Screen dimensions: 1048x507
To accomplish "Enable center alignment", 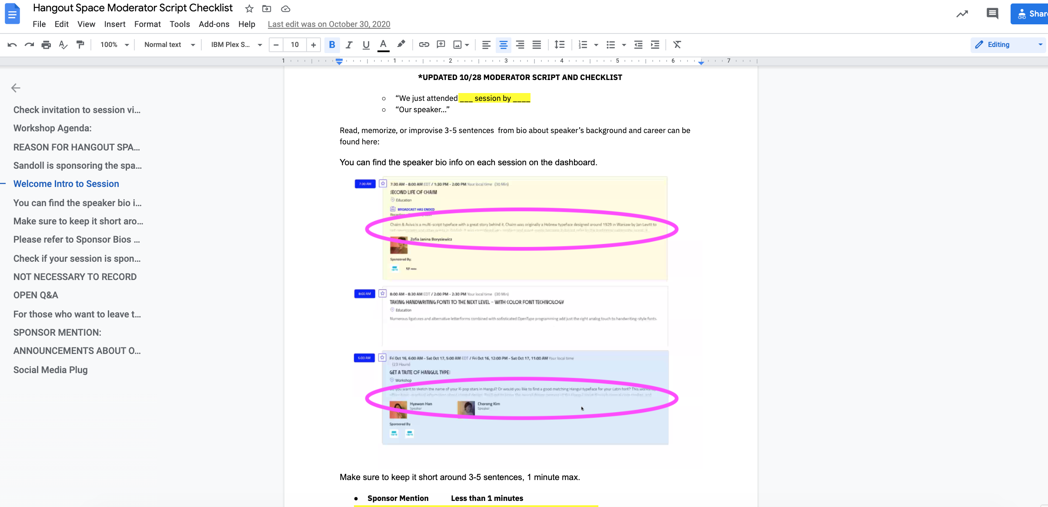I will click(x=503, y=45).
